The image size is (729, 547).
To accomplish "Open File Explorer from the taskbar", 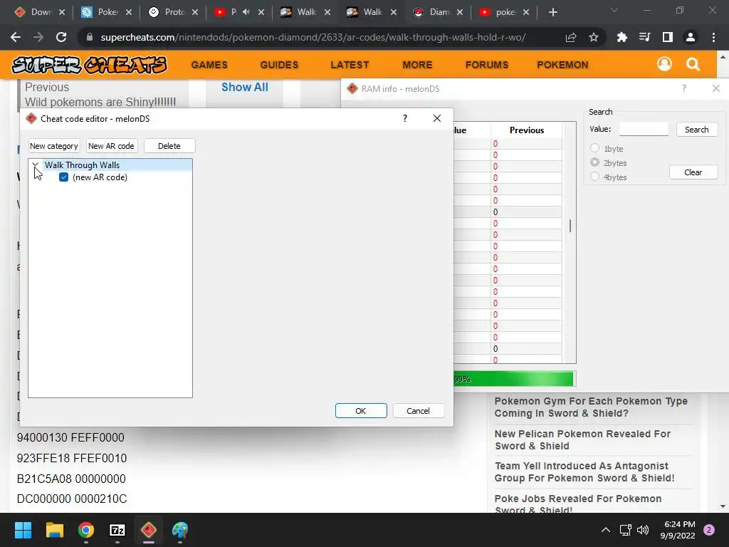I will [54, 530].
